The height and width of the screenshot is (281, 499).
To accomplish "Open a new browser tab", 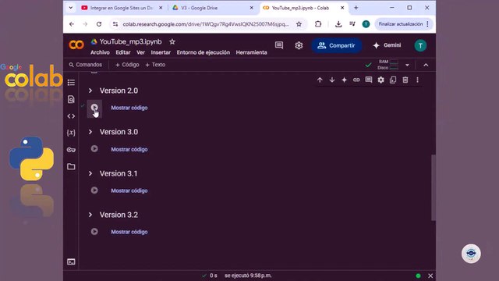I will coord(356,8).
